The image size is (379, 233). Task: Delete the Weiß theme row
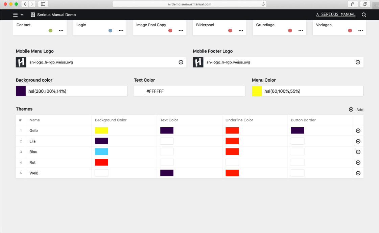pos(358,173)
